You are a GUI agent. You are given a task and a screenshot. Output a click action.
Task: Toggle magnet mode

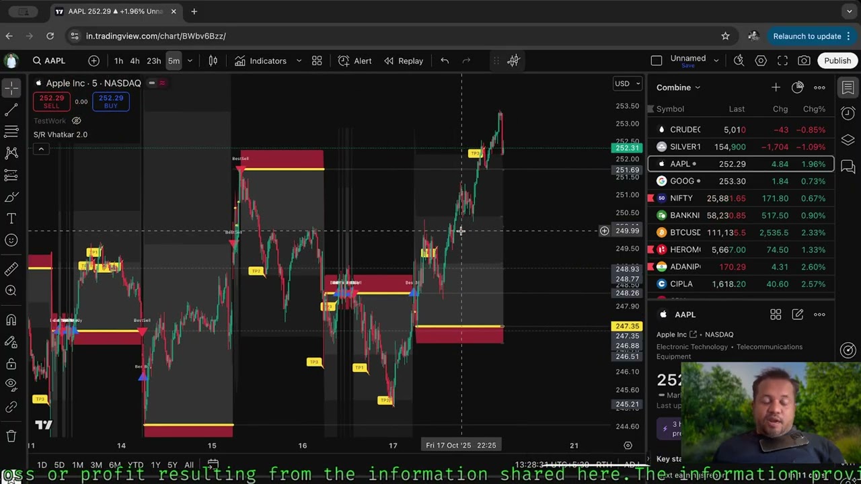tap(11, 320)
